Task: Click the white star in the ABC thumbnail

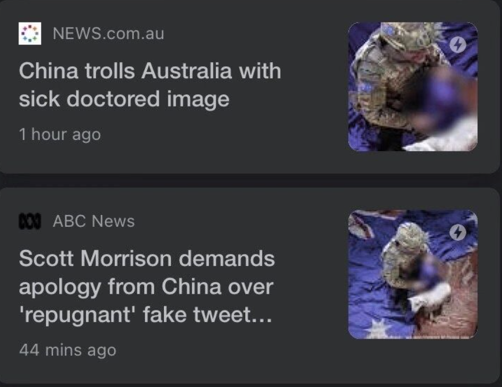Action: (378, 329)
